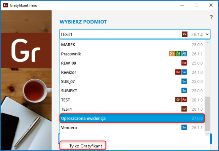Minimize the Gratyfikant nexo window
219x151 pixels.
click(x=182, y=5)
